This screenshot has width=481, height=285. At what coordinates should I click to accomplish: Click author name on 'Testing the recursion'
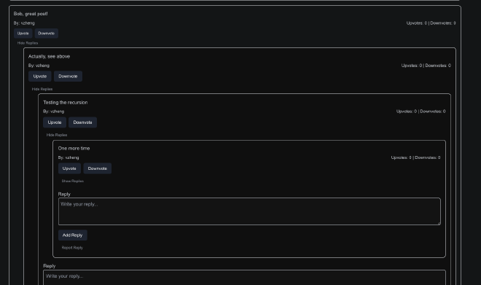click(57, 112)
